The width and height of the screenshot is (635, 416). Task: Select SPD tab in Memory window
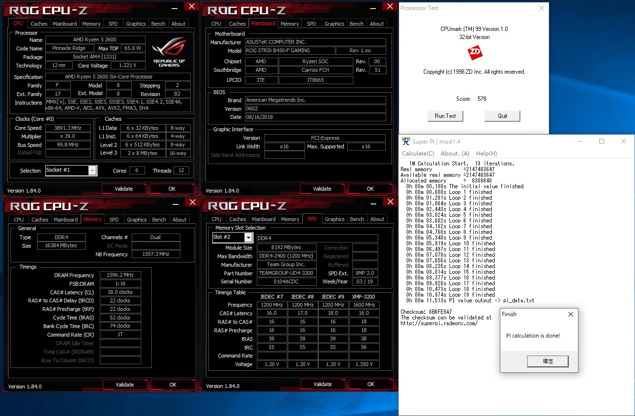coord(114,220)
